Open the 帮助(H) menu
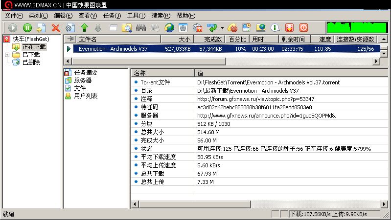The height and width of the screenshot is (220, 391). (186, 16)
